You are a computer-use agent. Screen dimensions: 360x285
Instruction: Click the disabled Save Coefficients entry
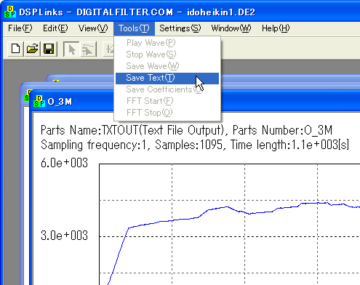[x=167, y=89]
